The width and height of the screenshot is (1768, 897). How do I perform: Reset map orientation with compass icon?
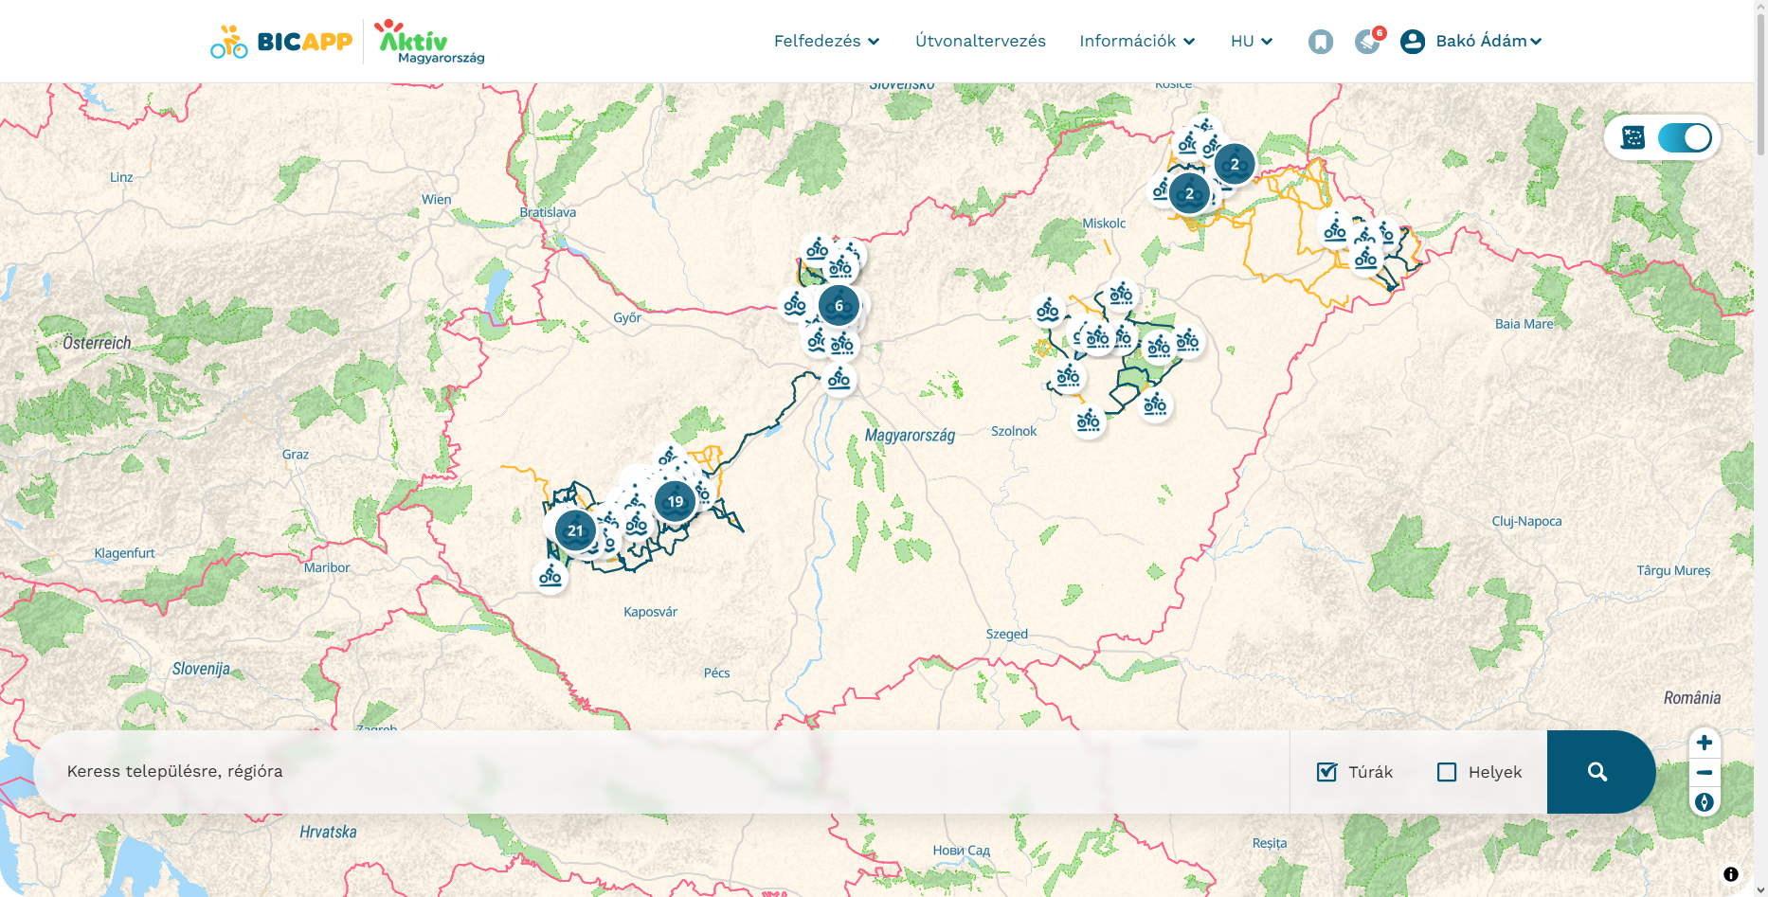(1704, 802)
